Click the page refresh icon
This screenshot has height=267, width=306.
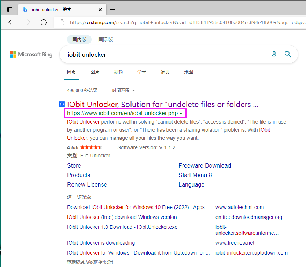tap(44, 22)
